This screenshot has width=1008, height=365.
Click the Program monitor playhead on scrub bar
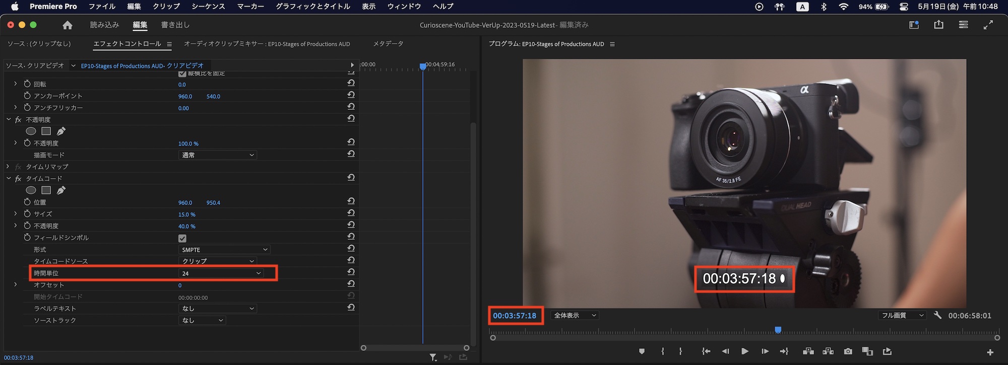(x=778, y=330)
